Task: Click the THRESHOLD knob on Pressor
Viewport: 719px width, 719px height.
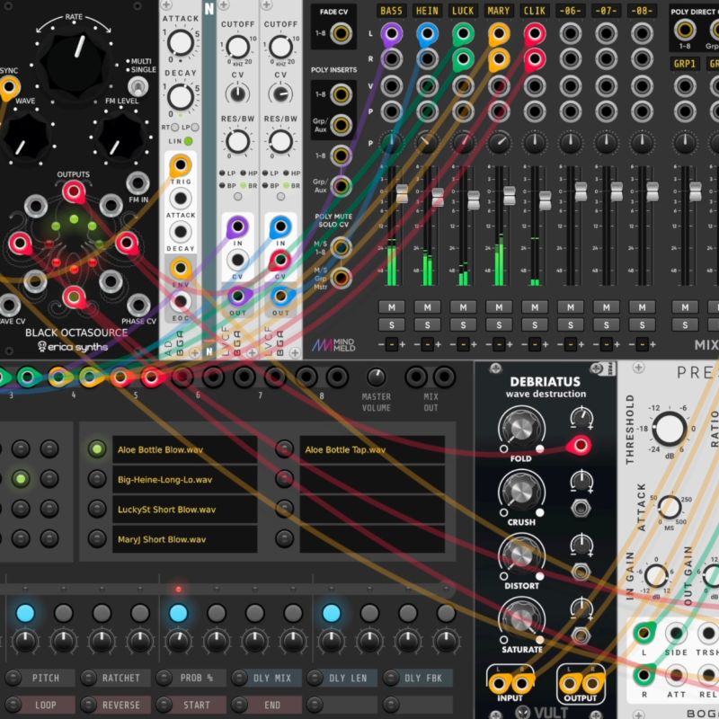Action: point(669,429)
